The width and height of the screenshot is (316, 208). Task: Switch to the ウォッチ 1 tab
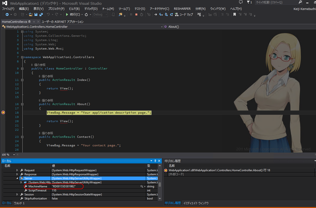point(19,203)
